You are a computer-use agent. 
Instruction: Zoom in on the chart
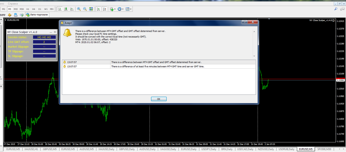pos(79,9)
